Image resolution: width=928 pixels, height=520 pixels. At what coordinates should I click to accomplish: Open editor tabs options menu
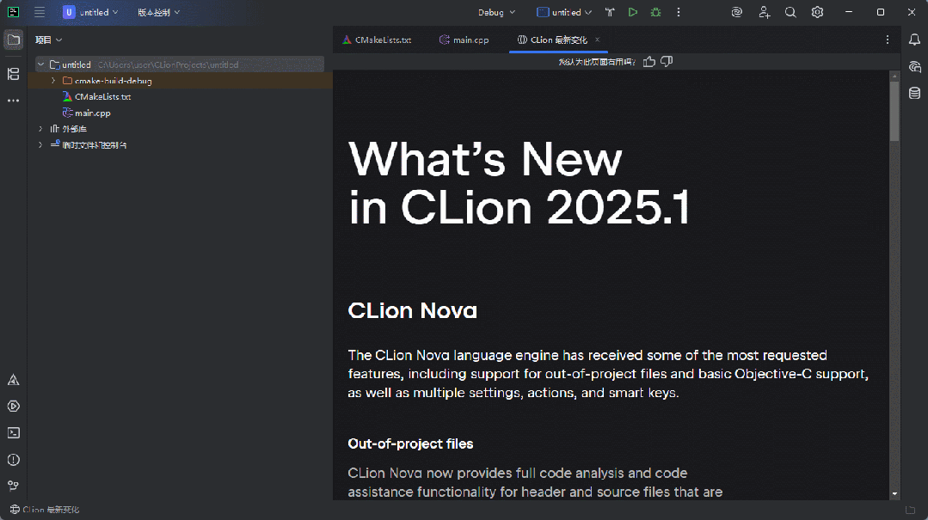(x=888, y=40)
